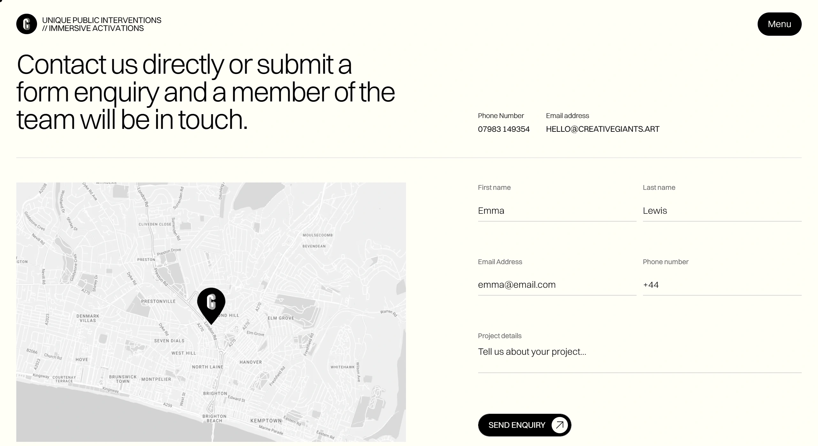Viewport: 818px width, 446px height.
Task: Click the Hove label on the map
Action: pos(82,360)
